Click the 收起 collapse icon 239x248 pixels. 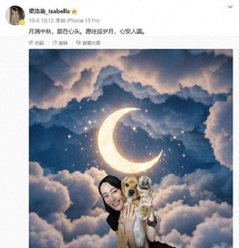coord(31,43)
